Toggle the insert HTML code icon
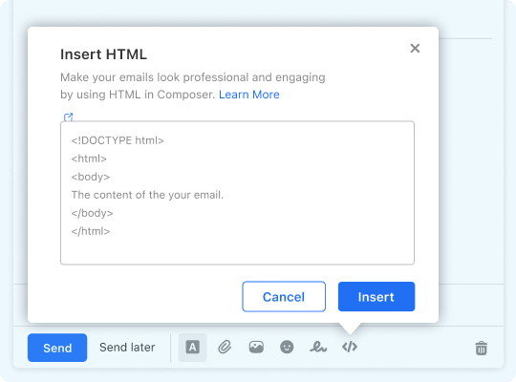 pos(350,347)
